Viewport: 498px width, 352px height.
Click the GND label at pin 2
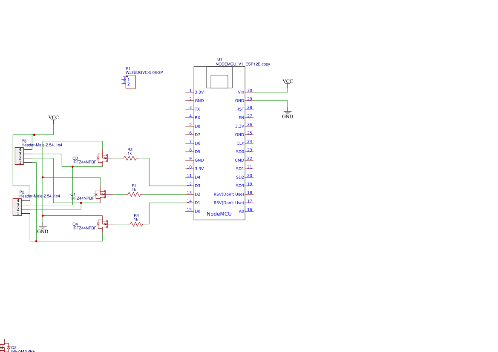(x=199, y=100)
